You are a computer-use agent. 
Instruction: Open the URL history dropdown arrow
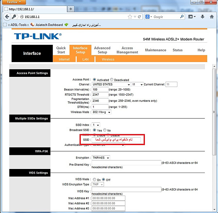point(135,17)
